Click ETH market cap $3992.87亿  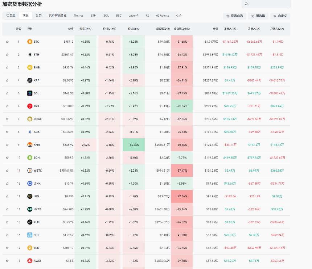pos(210,55)
